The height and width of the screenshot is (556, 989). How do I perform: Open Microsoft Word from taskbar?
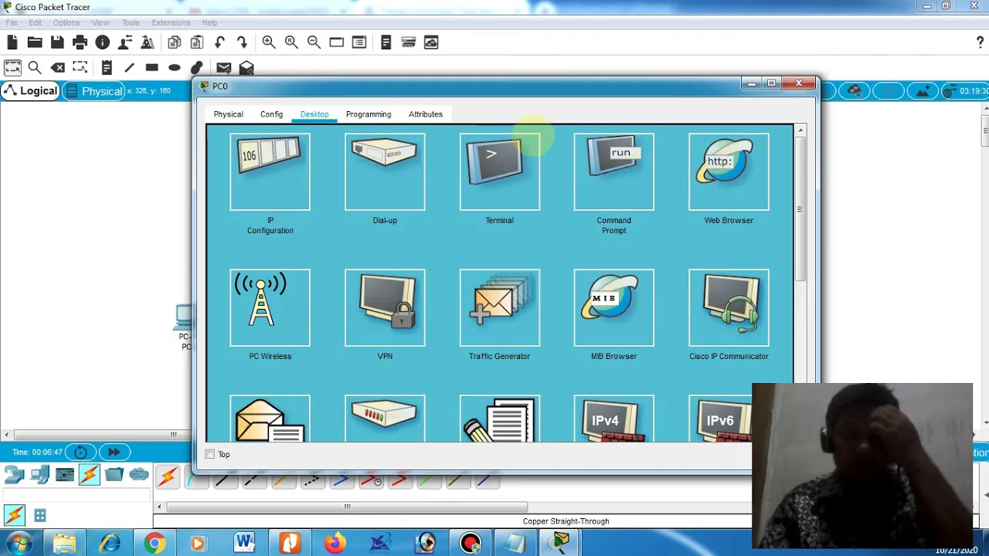point(244,544)
